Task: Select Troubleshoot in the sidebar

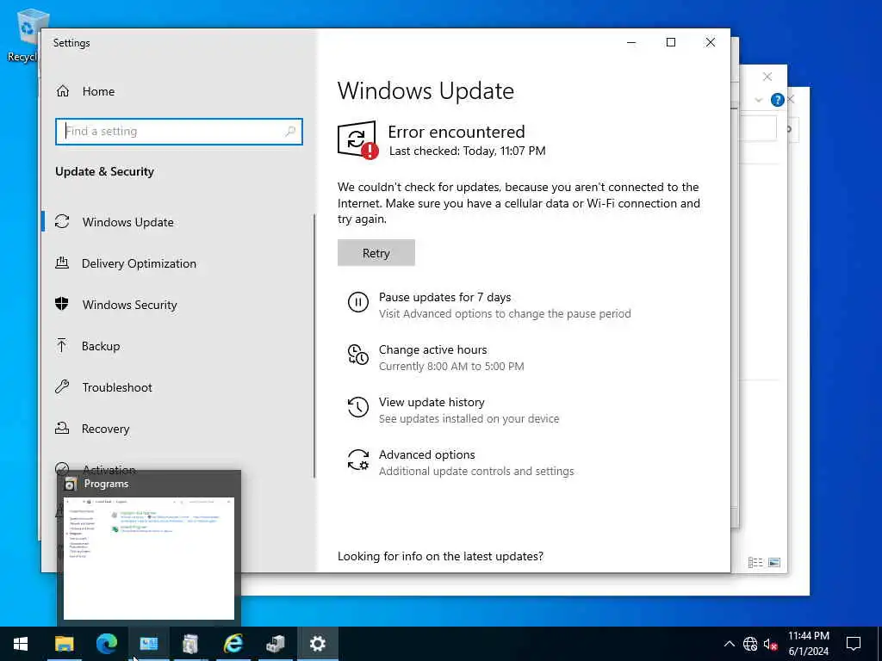Action: pyautogui.click(x=117, y=387)
